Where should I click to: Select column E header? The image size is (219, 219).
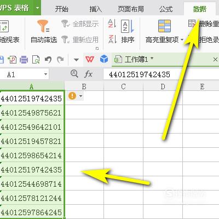[x=201, y=87]
